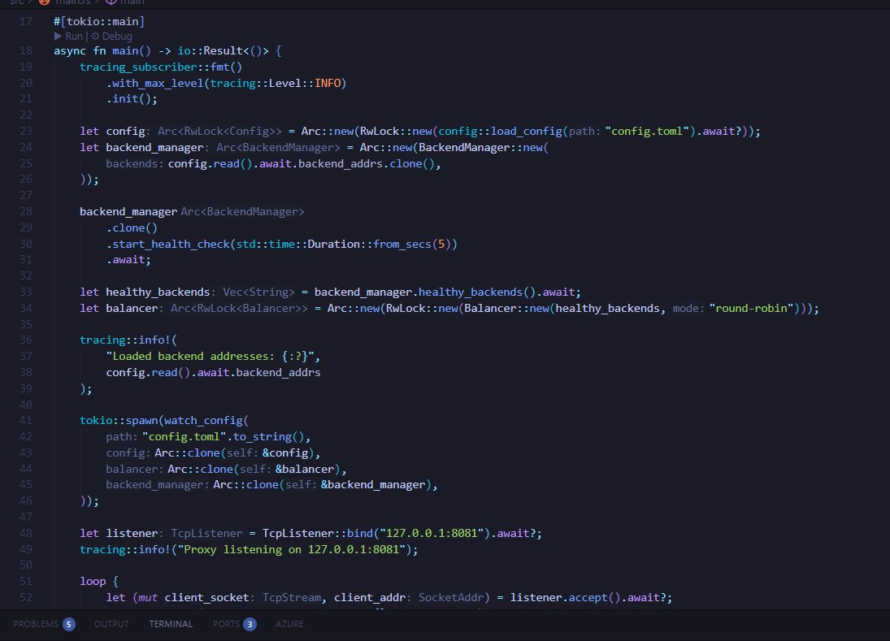This screenshot has height=641, width=890.
Task: Click the &backend_manager argument on line 45
Action: pos(373,485)
